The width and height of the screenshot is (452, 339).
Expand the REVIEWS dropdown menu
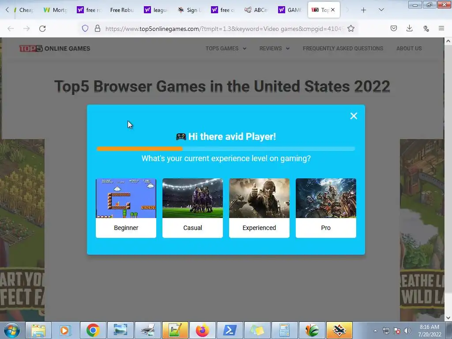tap(274, 49)
